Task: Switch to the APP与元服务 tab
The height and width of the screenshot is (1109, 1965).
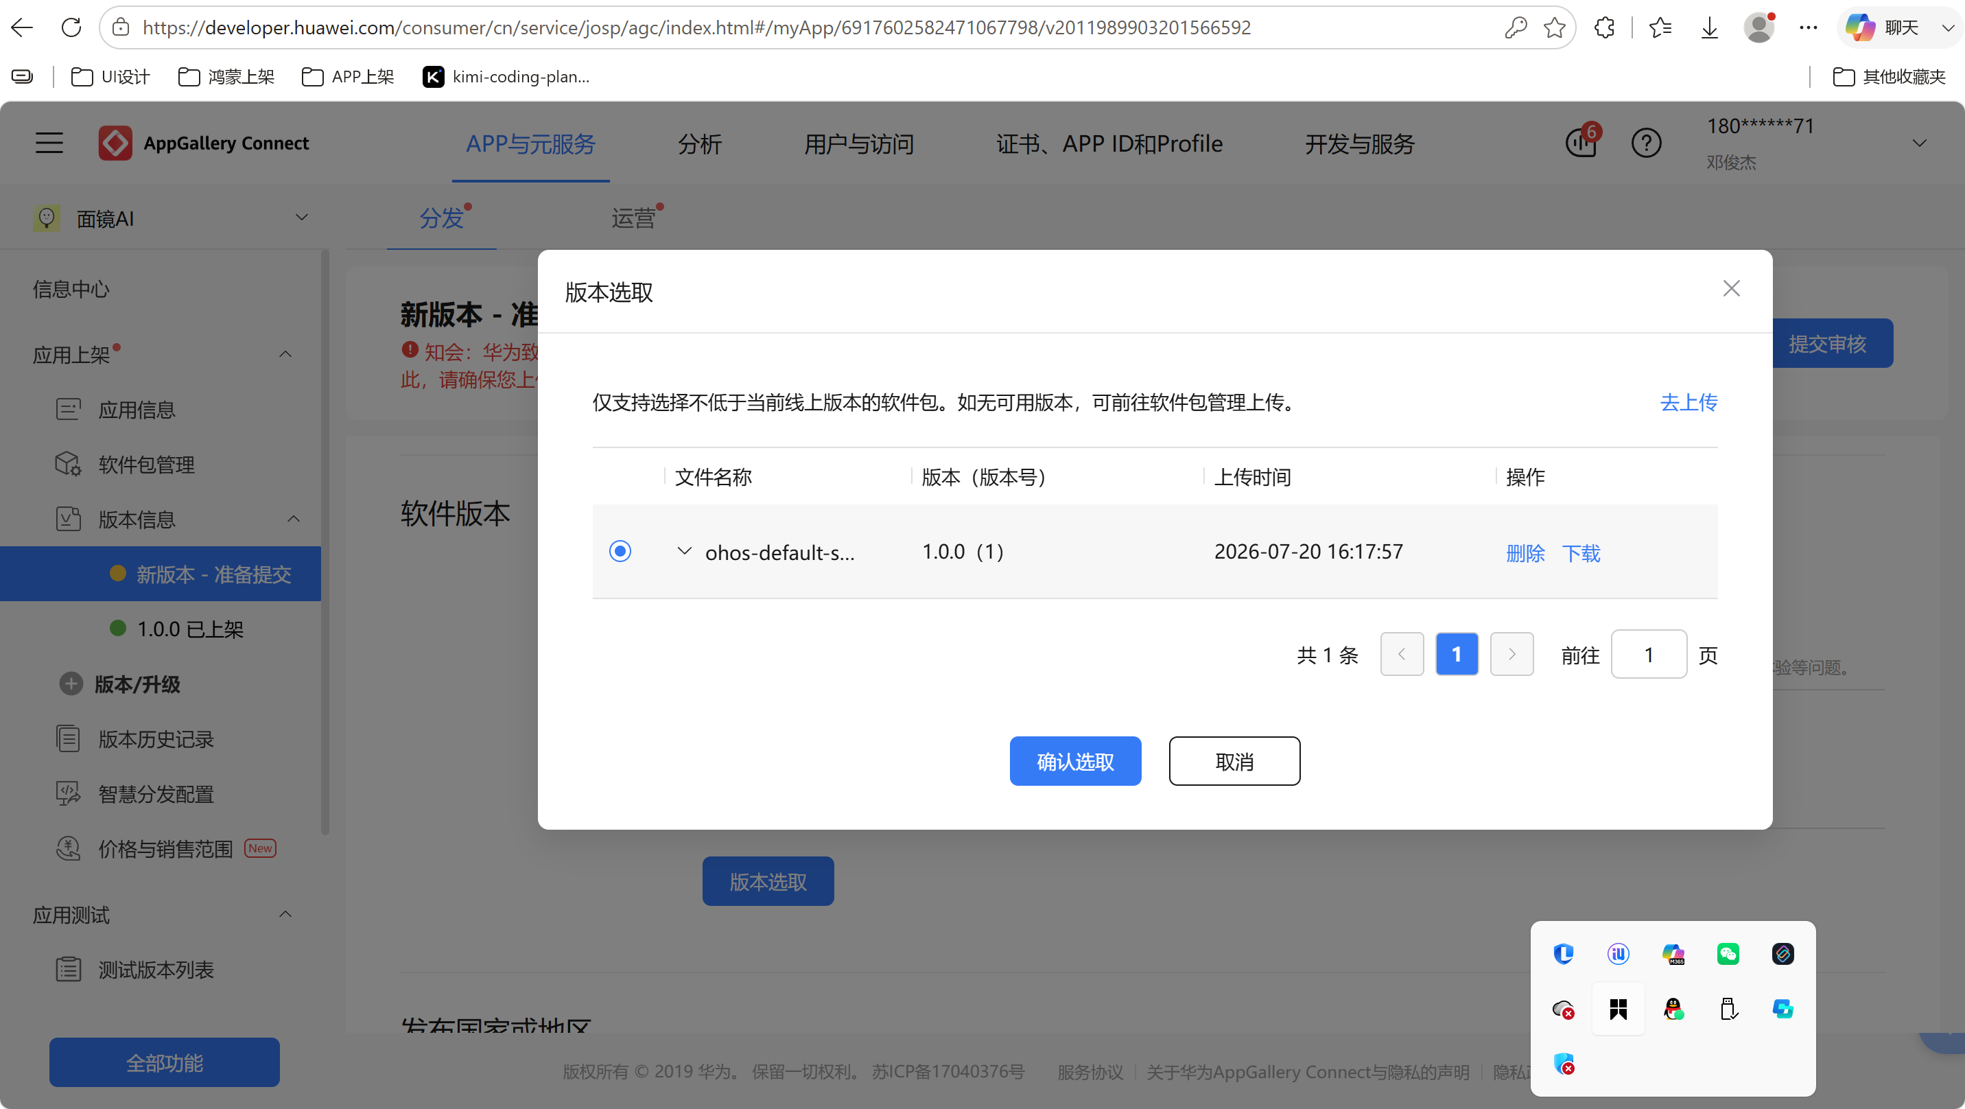Action: pyautogui.click(x=531, y=143)
